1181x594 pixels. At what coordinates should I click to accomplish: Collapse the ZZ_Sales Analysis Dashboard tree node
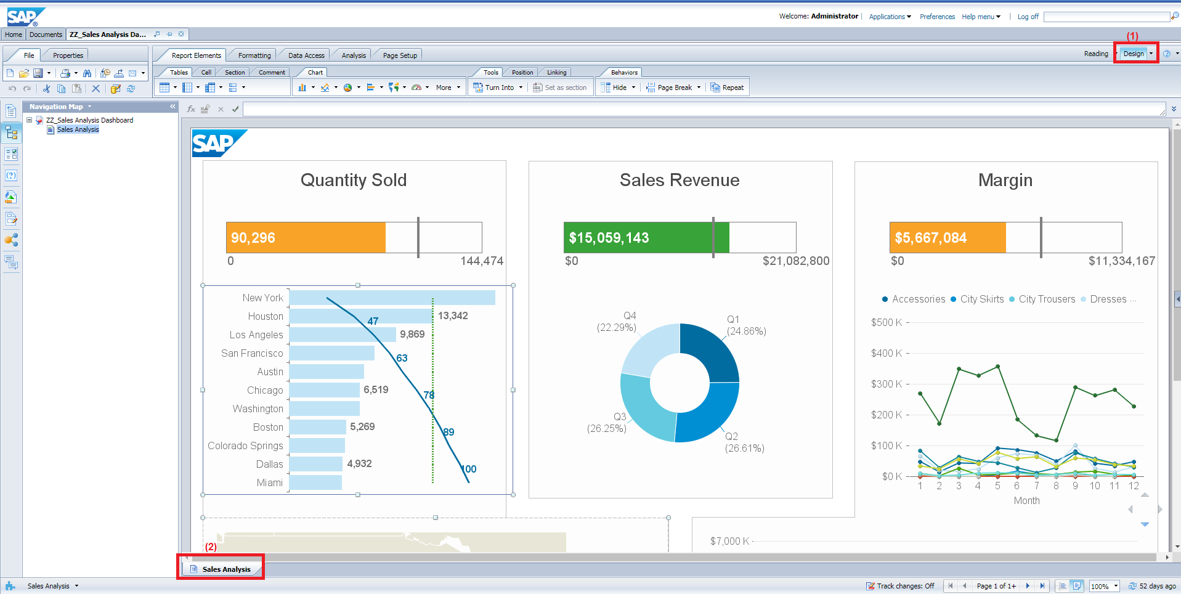[29, 120]
